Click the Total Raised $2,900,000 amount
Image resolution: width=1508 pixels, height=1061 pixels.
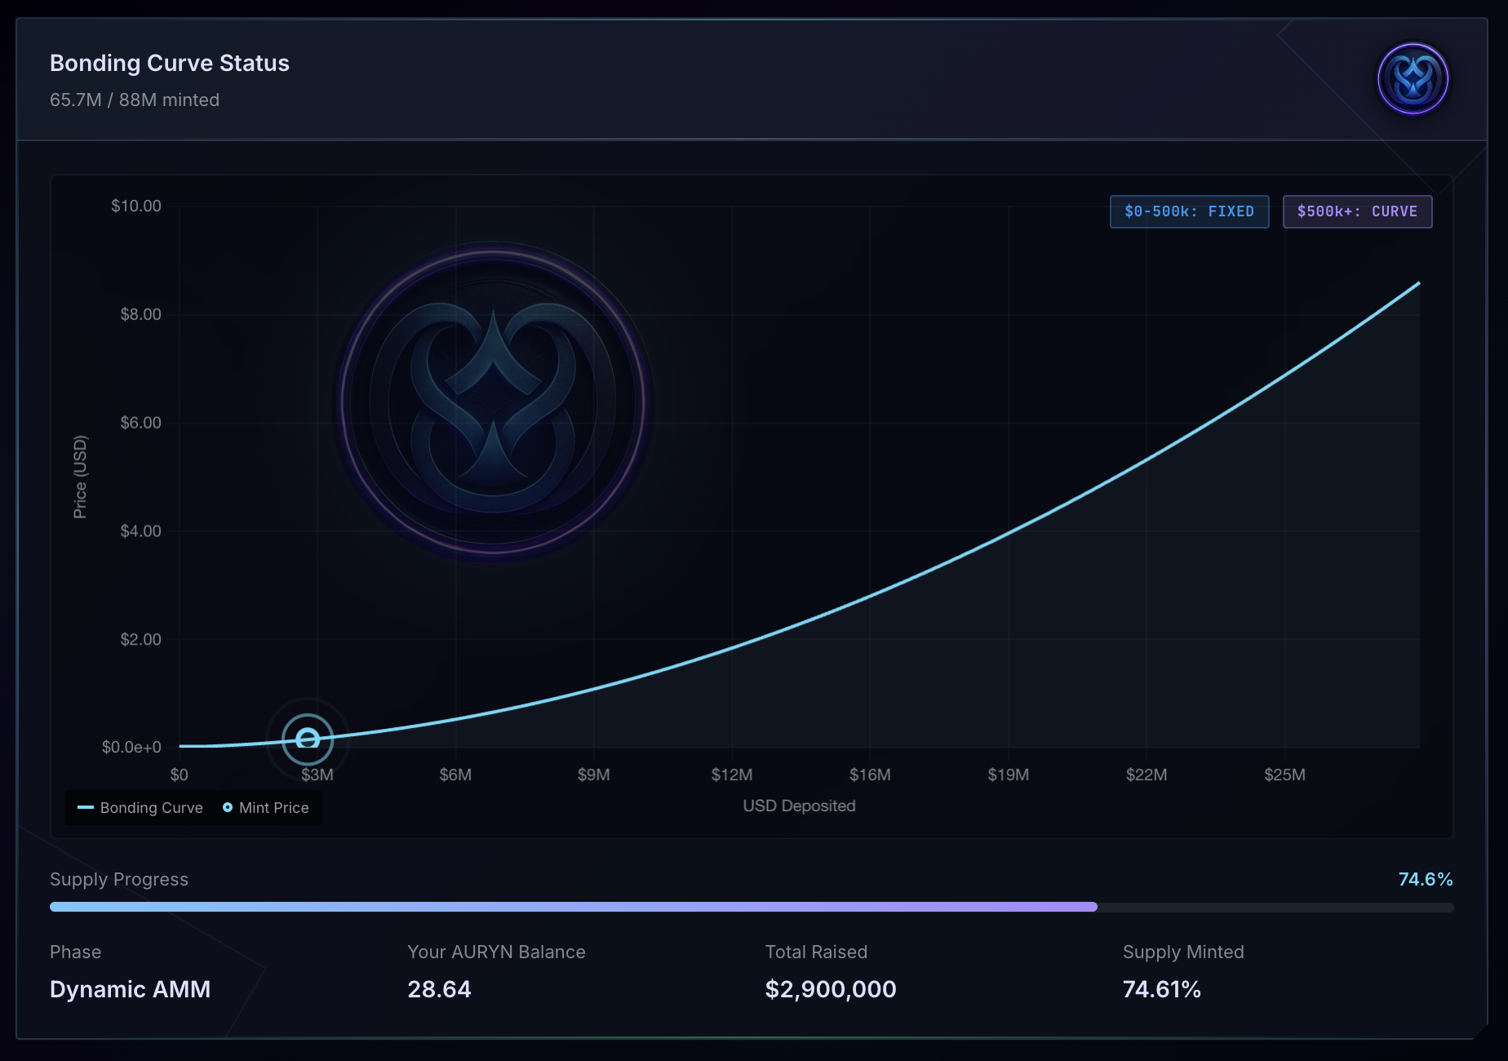point(831,989)
